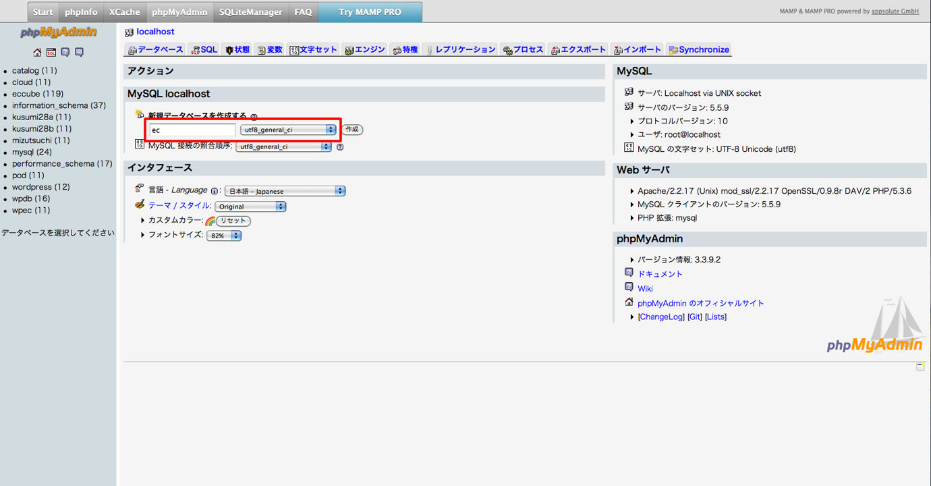The height and width of the screenshot is (486, 931).
Task: Click help icon next to create database label
Action: pos(254,117)
